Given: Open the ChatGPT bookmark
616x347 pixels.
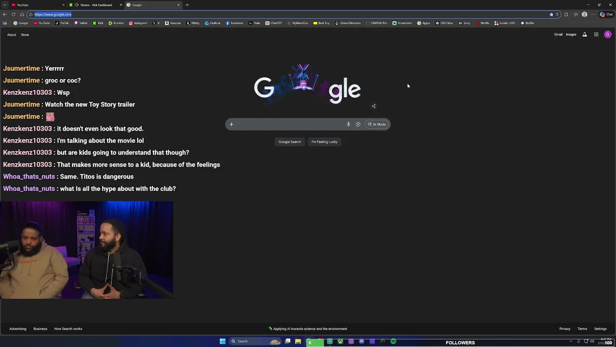Looking at the screenshot, I should point(274,23).
